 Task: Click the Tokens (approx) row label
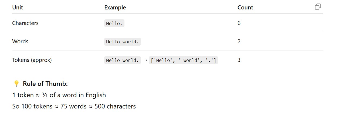pyautogui.click(x=32, y=60)
